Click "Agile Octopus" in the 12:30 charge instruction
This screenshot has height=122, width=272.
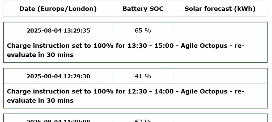click(x=204, y=92)
